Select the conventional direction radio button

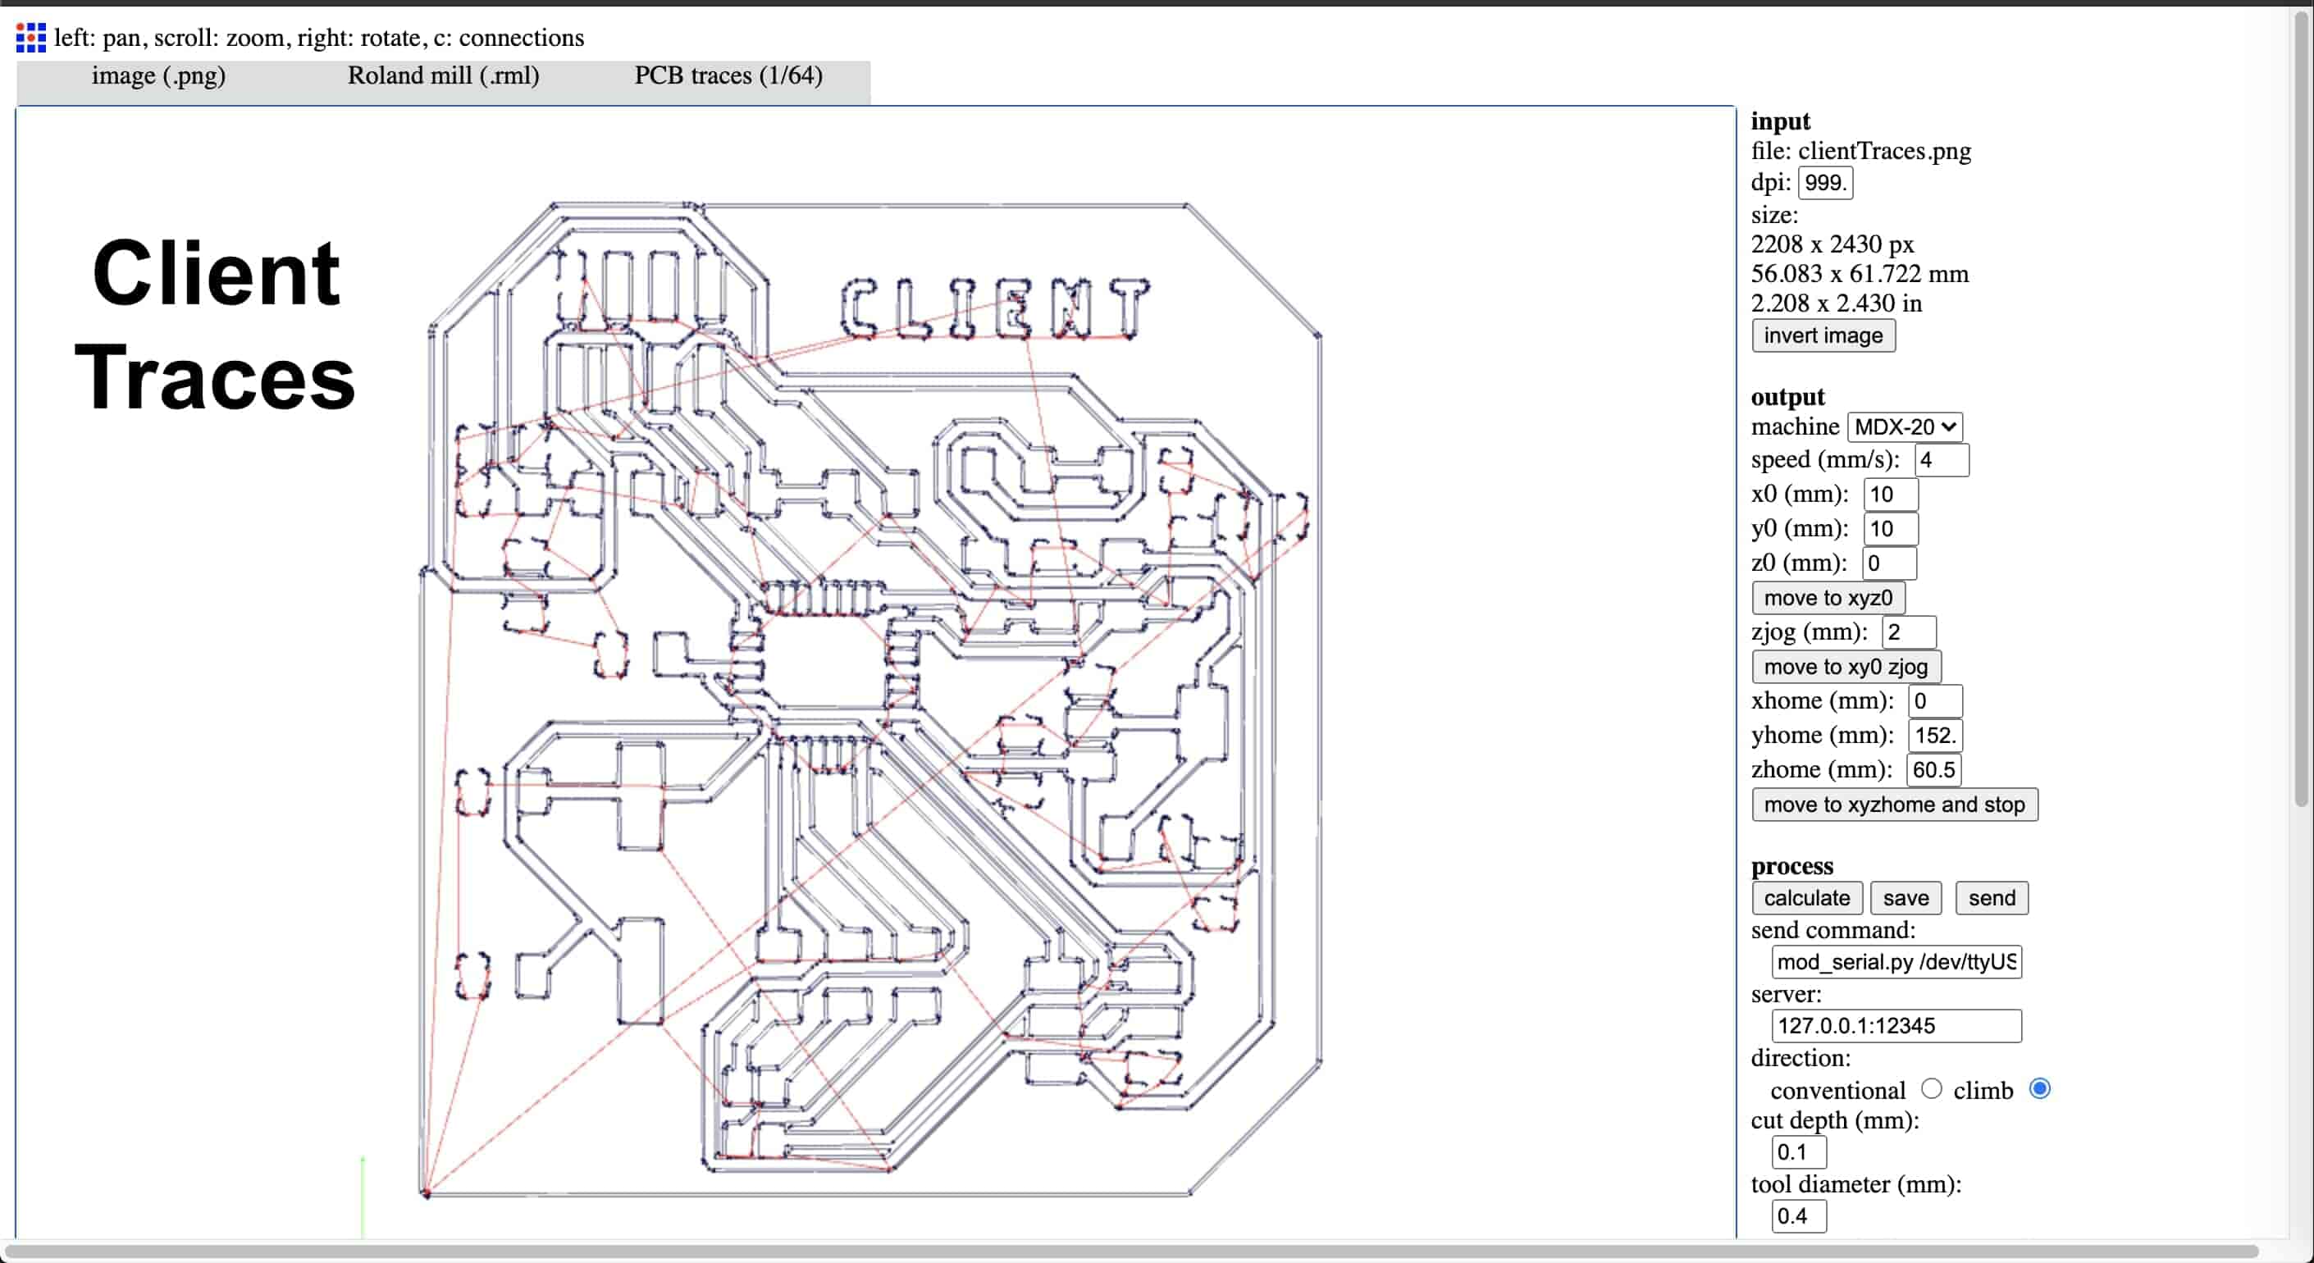[x=1930, y=1089]
